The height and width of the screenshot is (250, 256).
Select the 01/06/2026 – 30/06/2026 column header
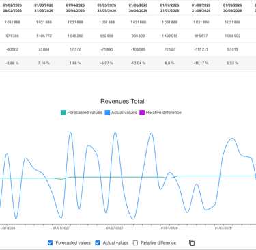(138, 8)
